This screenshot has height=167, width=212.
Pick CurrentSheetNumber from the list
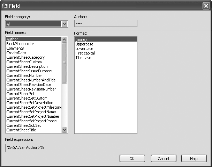(x=24, y=75)
